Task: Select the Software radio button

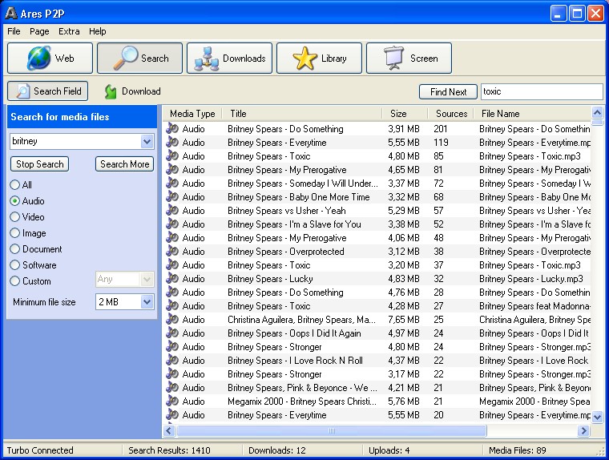Action: point(14,265)
